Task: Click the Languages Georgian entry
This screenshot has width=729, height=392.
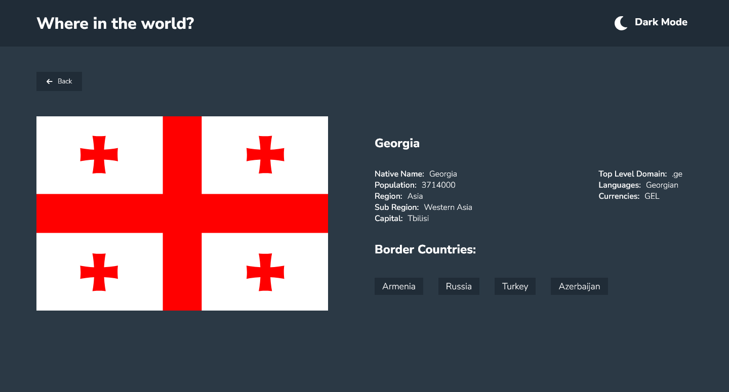Action: tap(662, 185)
